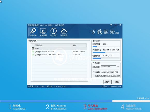Click the ITianKong.Com link in status bar

(x=115, y=86)
